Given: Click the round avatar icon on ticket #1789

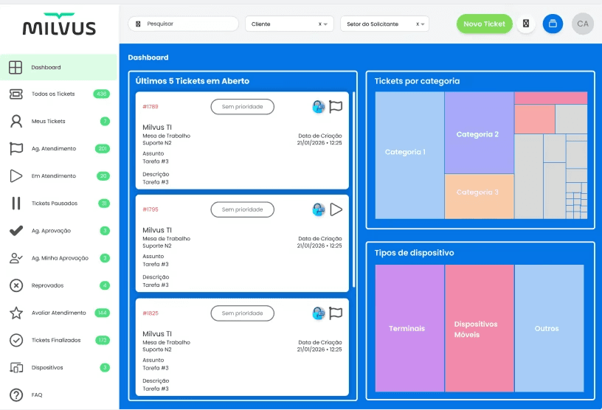Looking at the screenshot, I should (319, 107).
